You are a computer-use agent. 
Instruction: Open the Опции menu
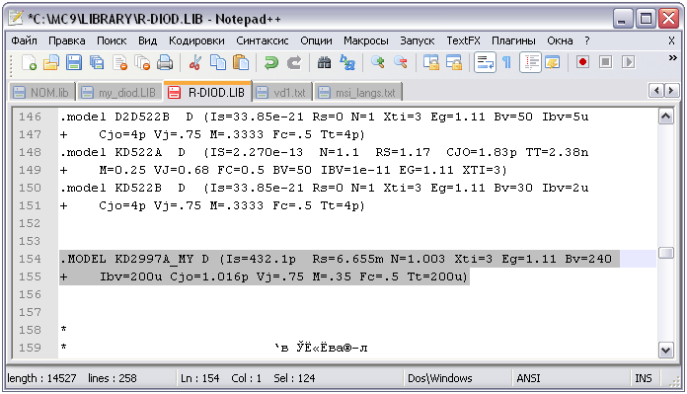point(316,40)
